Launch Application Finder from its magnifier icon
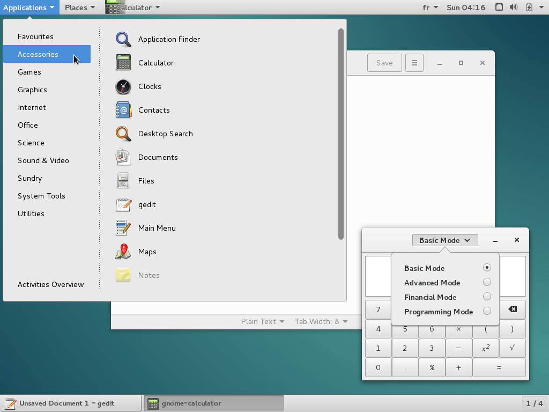The image size is (549, 412). click(x=123, y=39)
